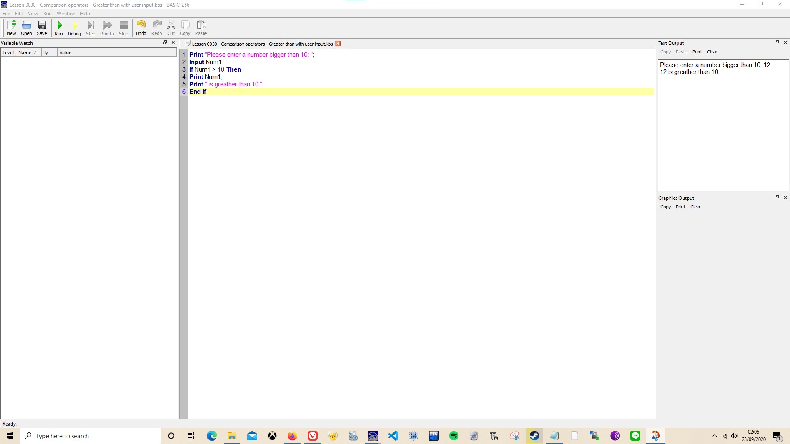Click the Step execution icon
This screenshot has height=444, width=790.
91,28
